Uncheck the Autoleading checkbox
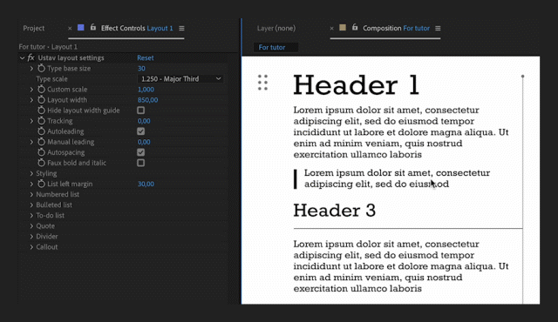Image resolution: width=558 pixels, height=322 pixels. [x=141, y=131]
